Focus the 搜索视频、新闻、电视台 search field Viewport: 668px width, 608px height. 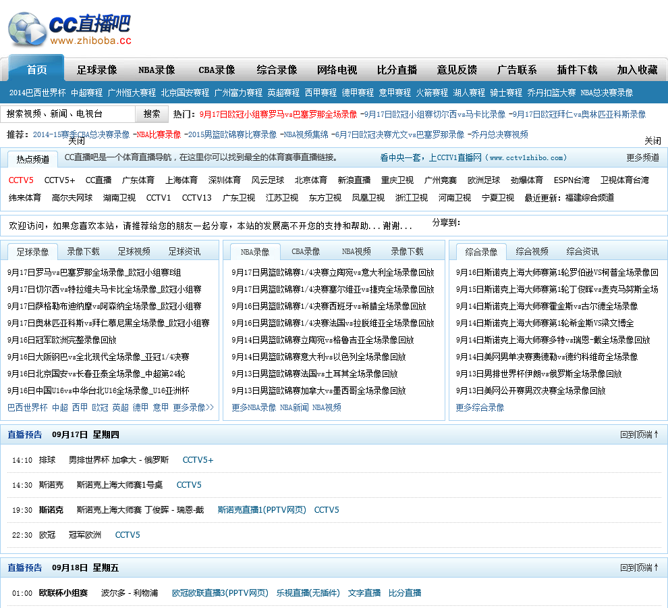tap(68, 114)
